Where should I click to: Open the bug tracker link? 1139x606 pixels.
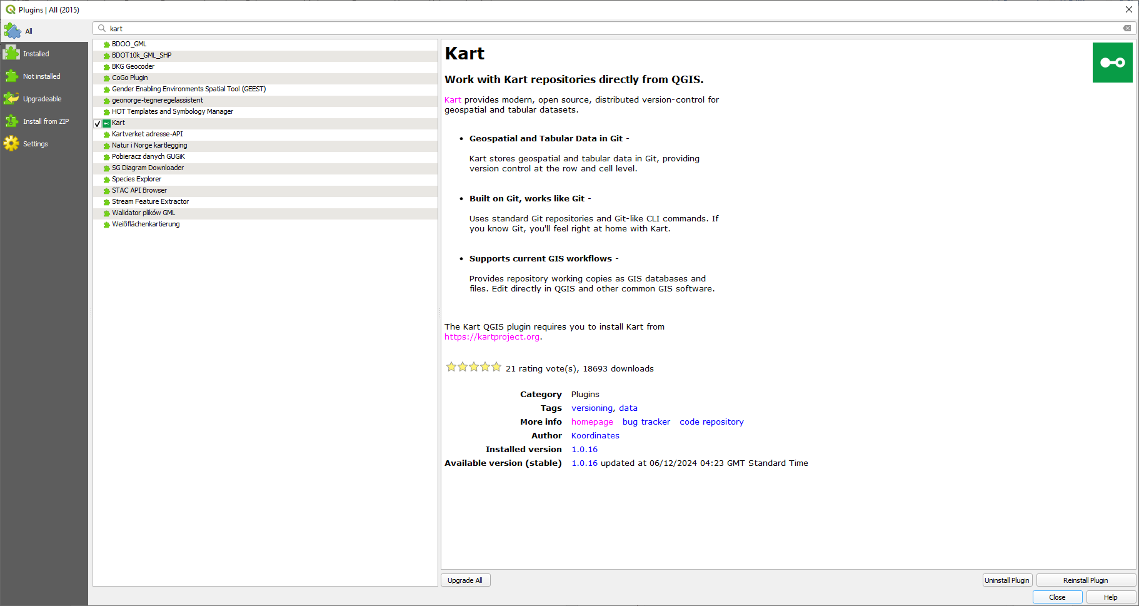tap(646, 422)
